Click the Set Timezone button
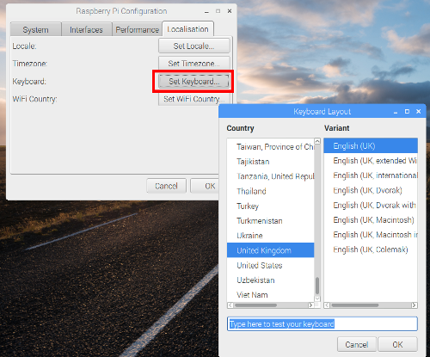430x357 pixels. click(193, 64)
